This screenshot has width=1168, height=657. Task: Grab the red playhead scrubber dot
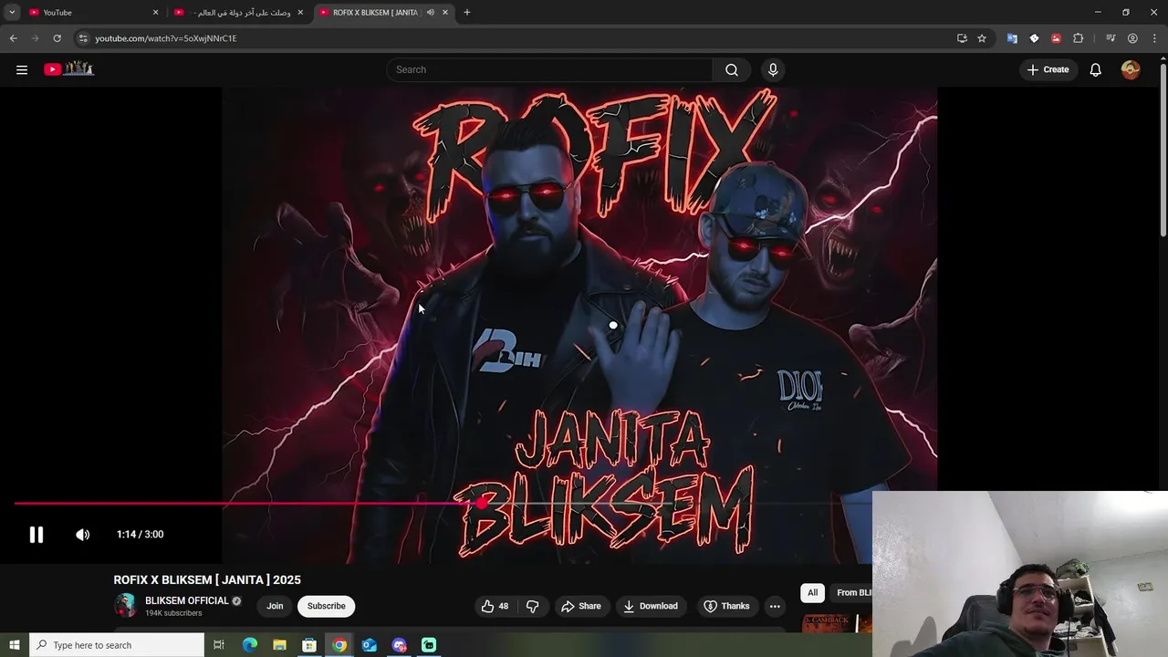[x=482, y=503]
